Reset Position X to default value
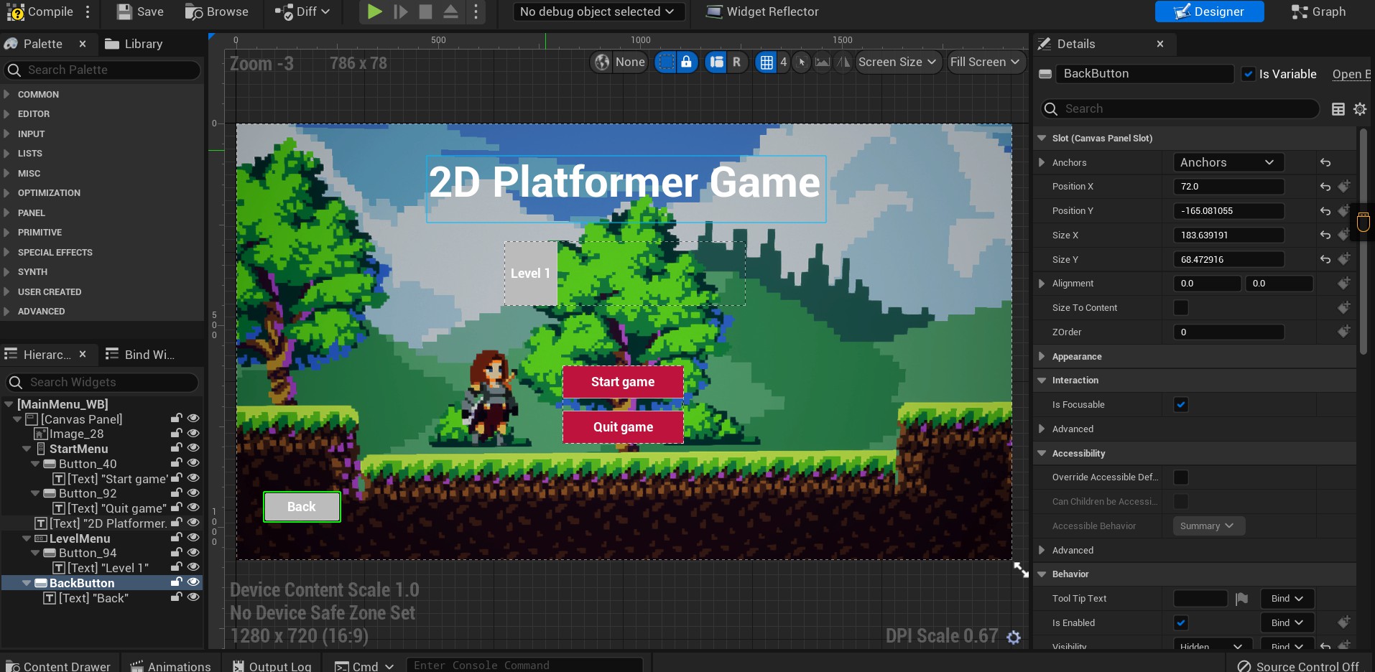The width and height of the screenshot is (1375, 672). (1325, 187)
